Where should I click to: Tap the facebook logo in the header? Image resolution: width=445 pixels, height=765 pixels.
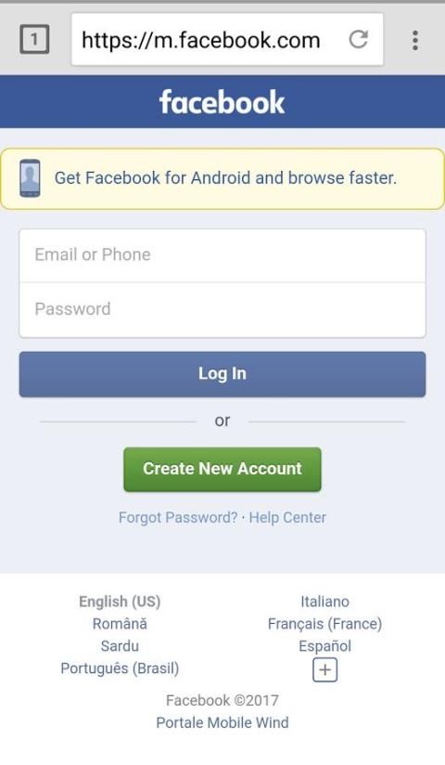coord(222,102)
